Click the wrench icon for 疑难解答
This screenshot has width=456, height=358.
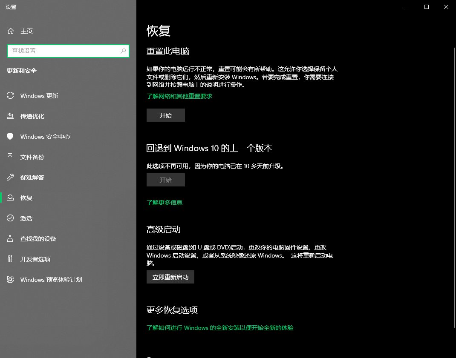coord(10,177)
